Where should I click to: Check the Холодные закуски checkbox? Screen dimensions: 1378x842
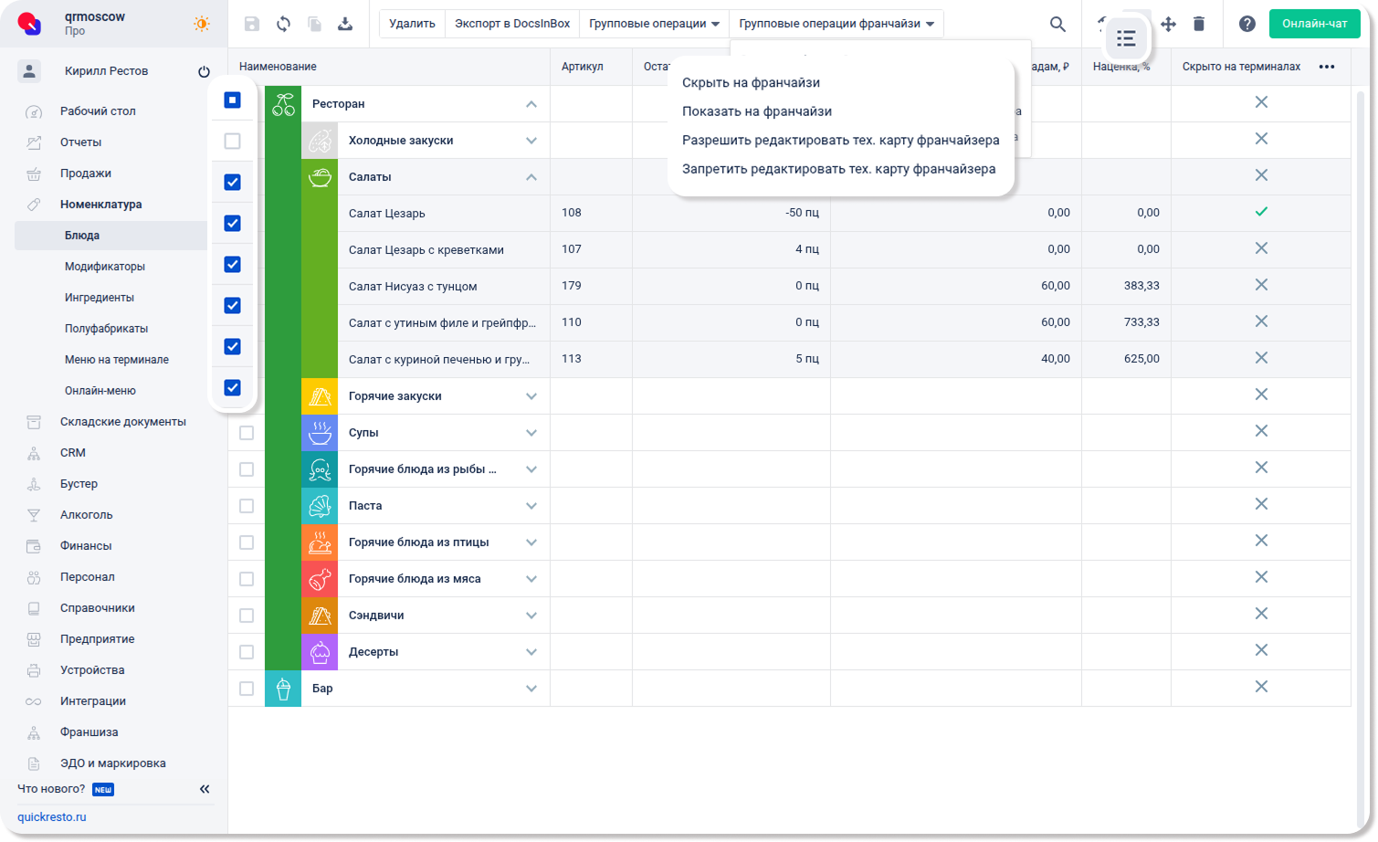[233, 142]
